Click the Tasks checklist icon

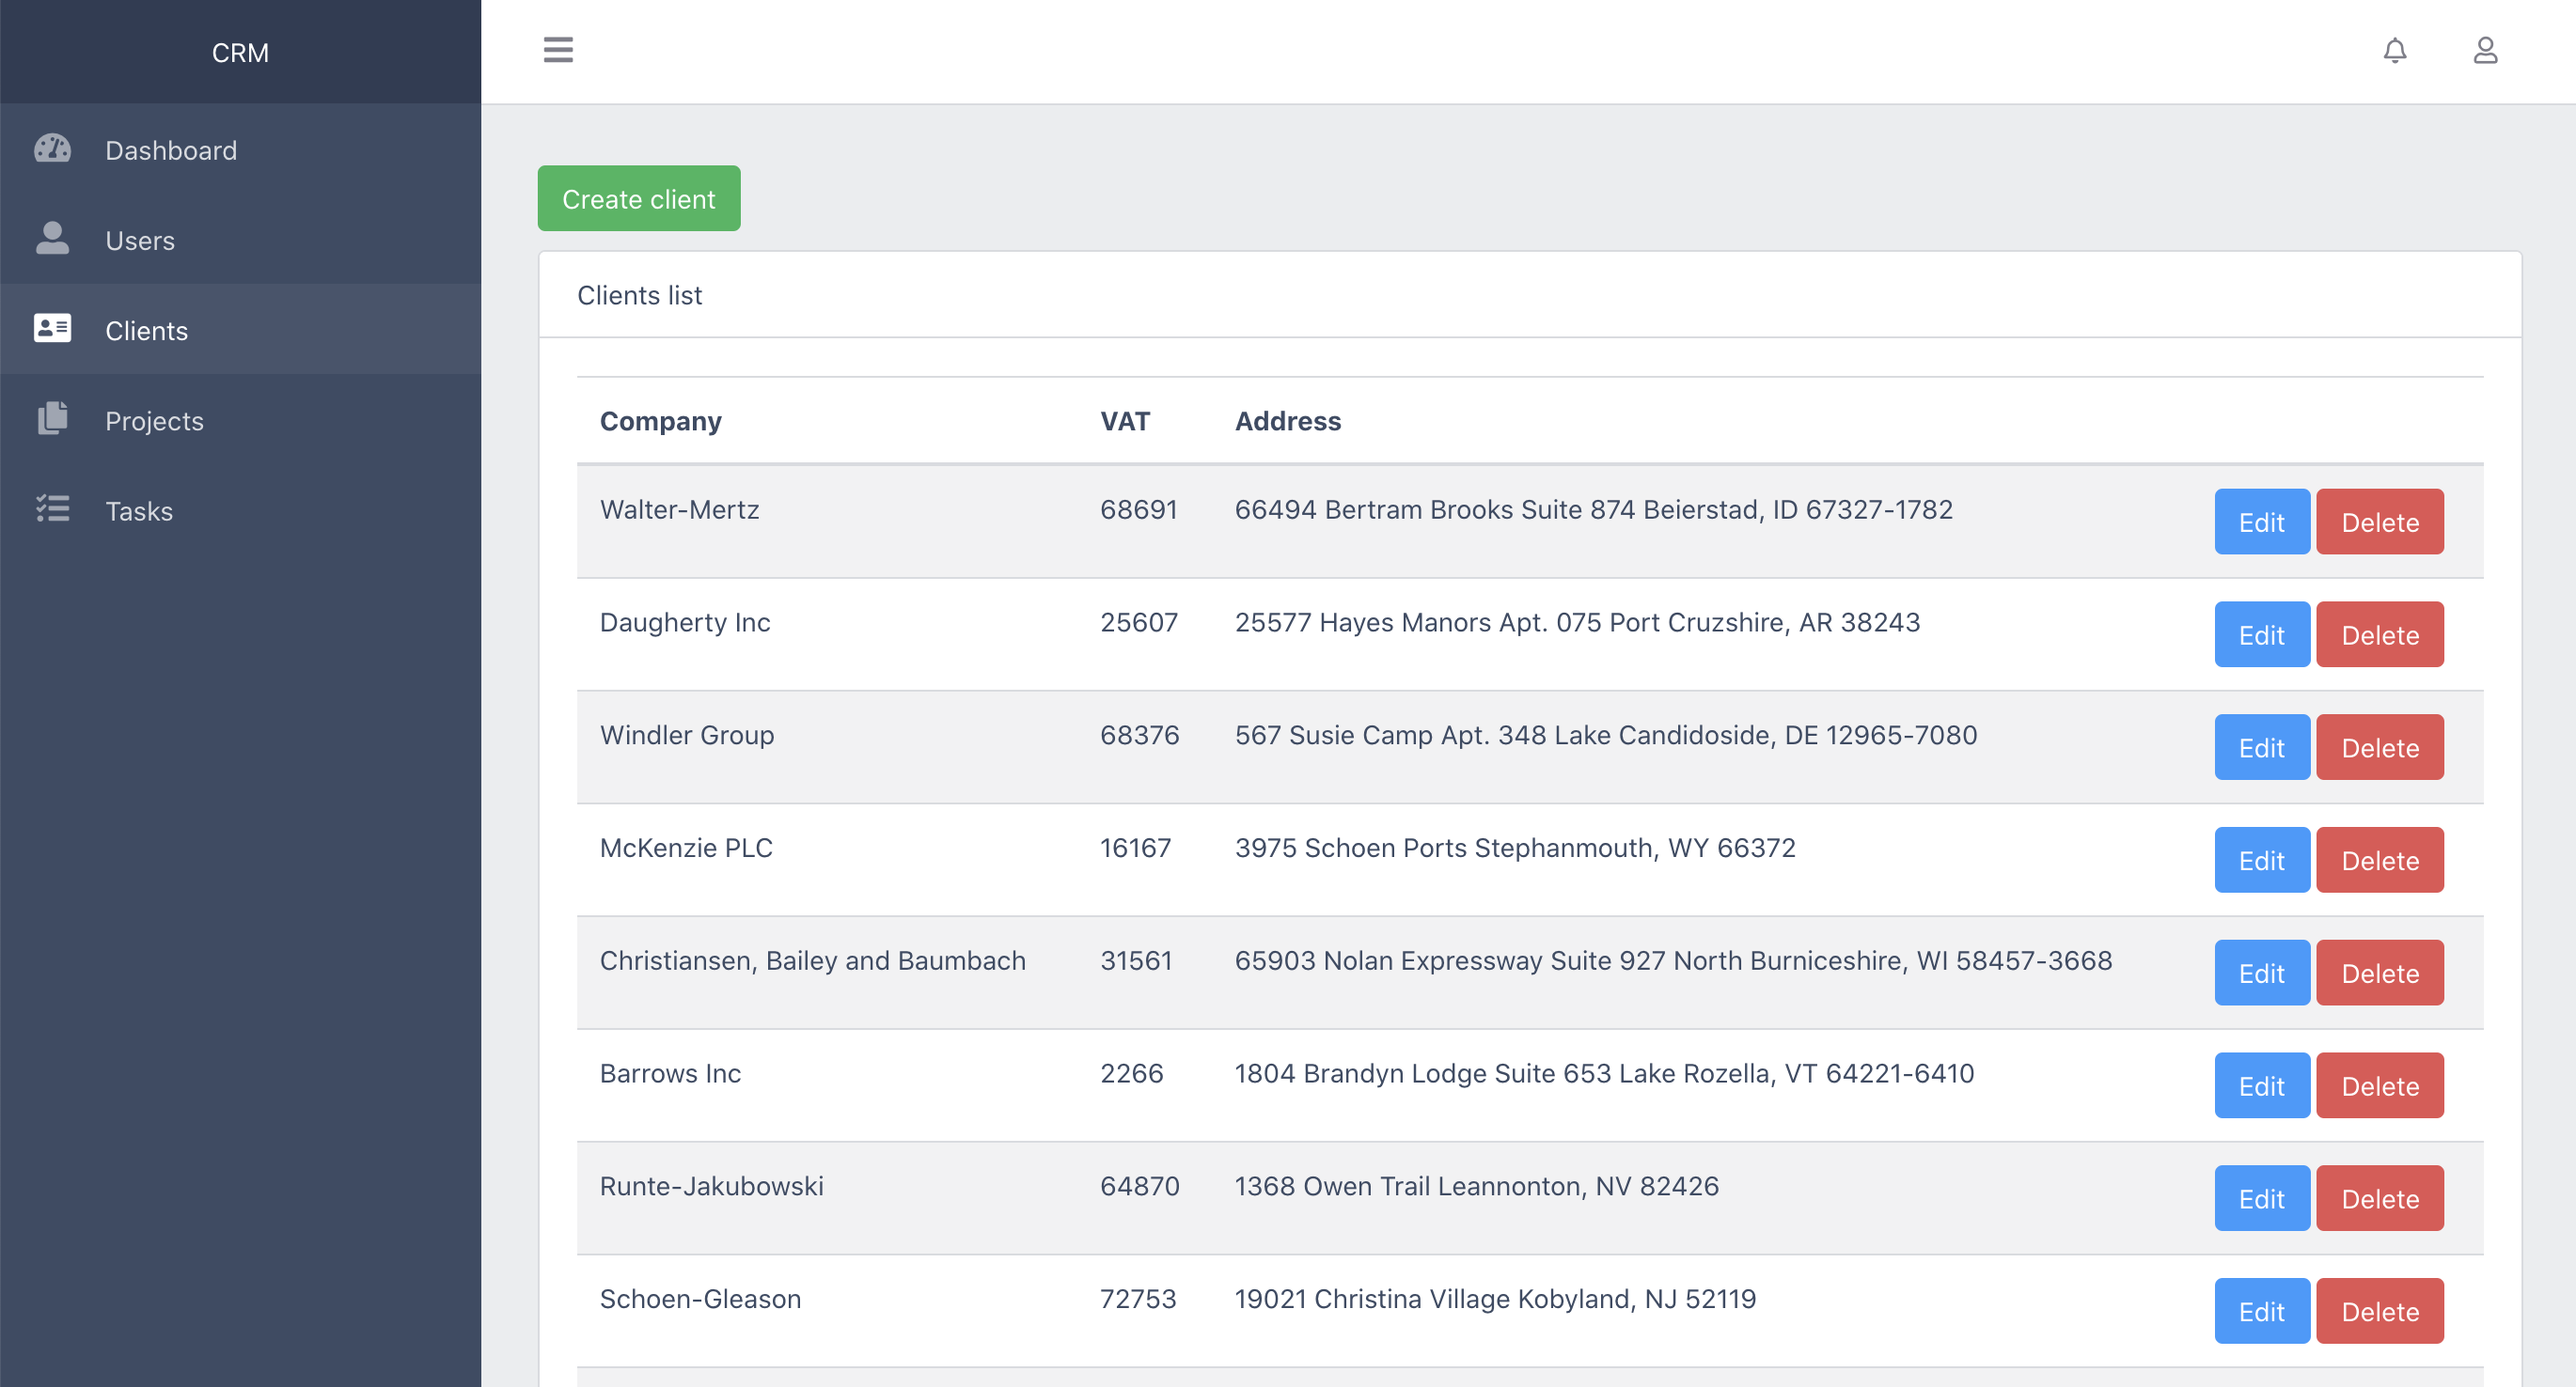coord(52,509)
